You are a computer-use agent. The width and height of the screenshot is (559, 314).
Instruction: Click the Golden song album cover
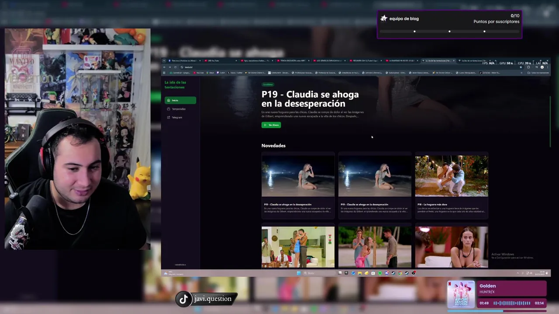coord(461,294)
